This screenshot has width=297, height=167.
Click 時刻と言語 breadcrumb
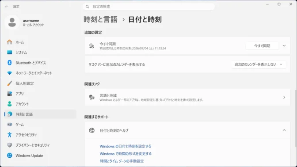(100, 19)
